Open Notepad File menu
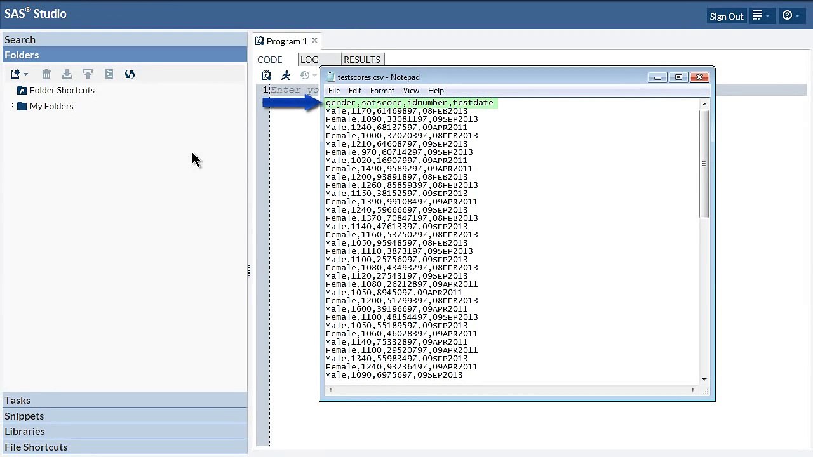Screen dimensions: 813x457 333,91
